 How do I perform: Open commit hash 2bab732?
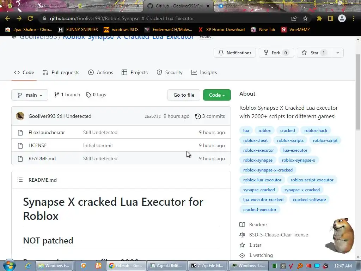coord(152,116)
